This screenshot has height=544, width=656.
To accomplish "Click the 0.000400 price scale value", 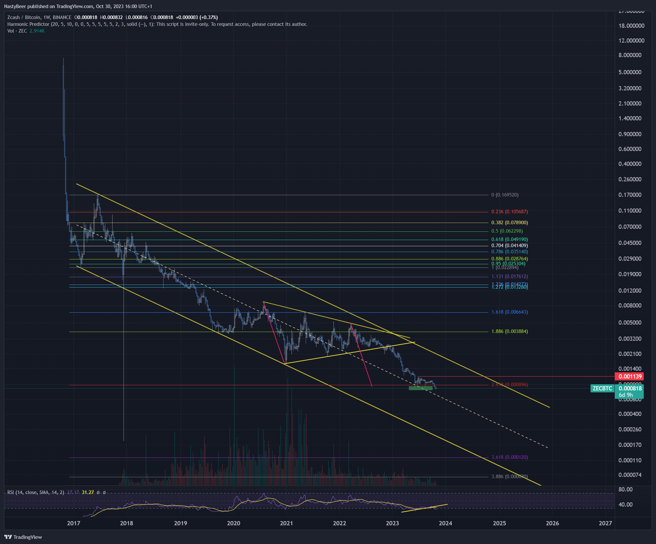I will click(x=630, y=414).
